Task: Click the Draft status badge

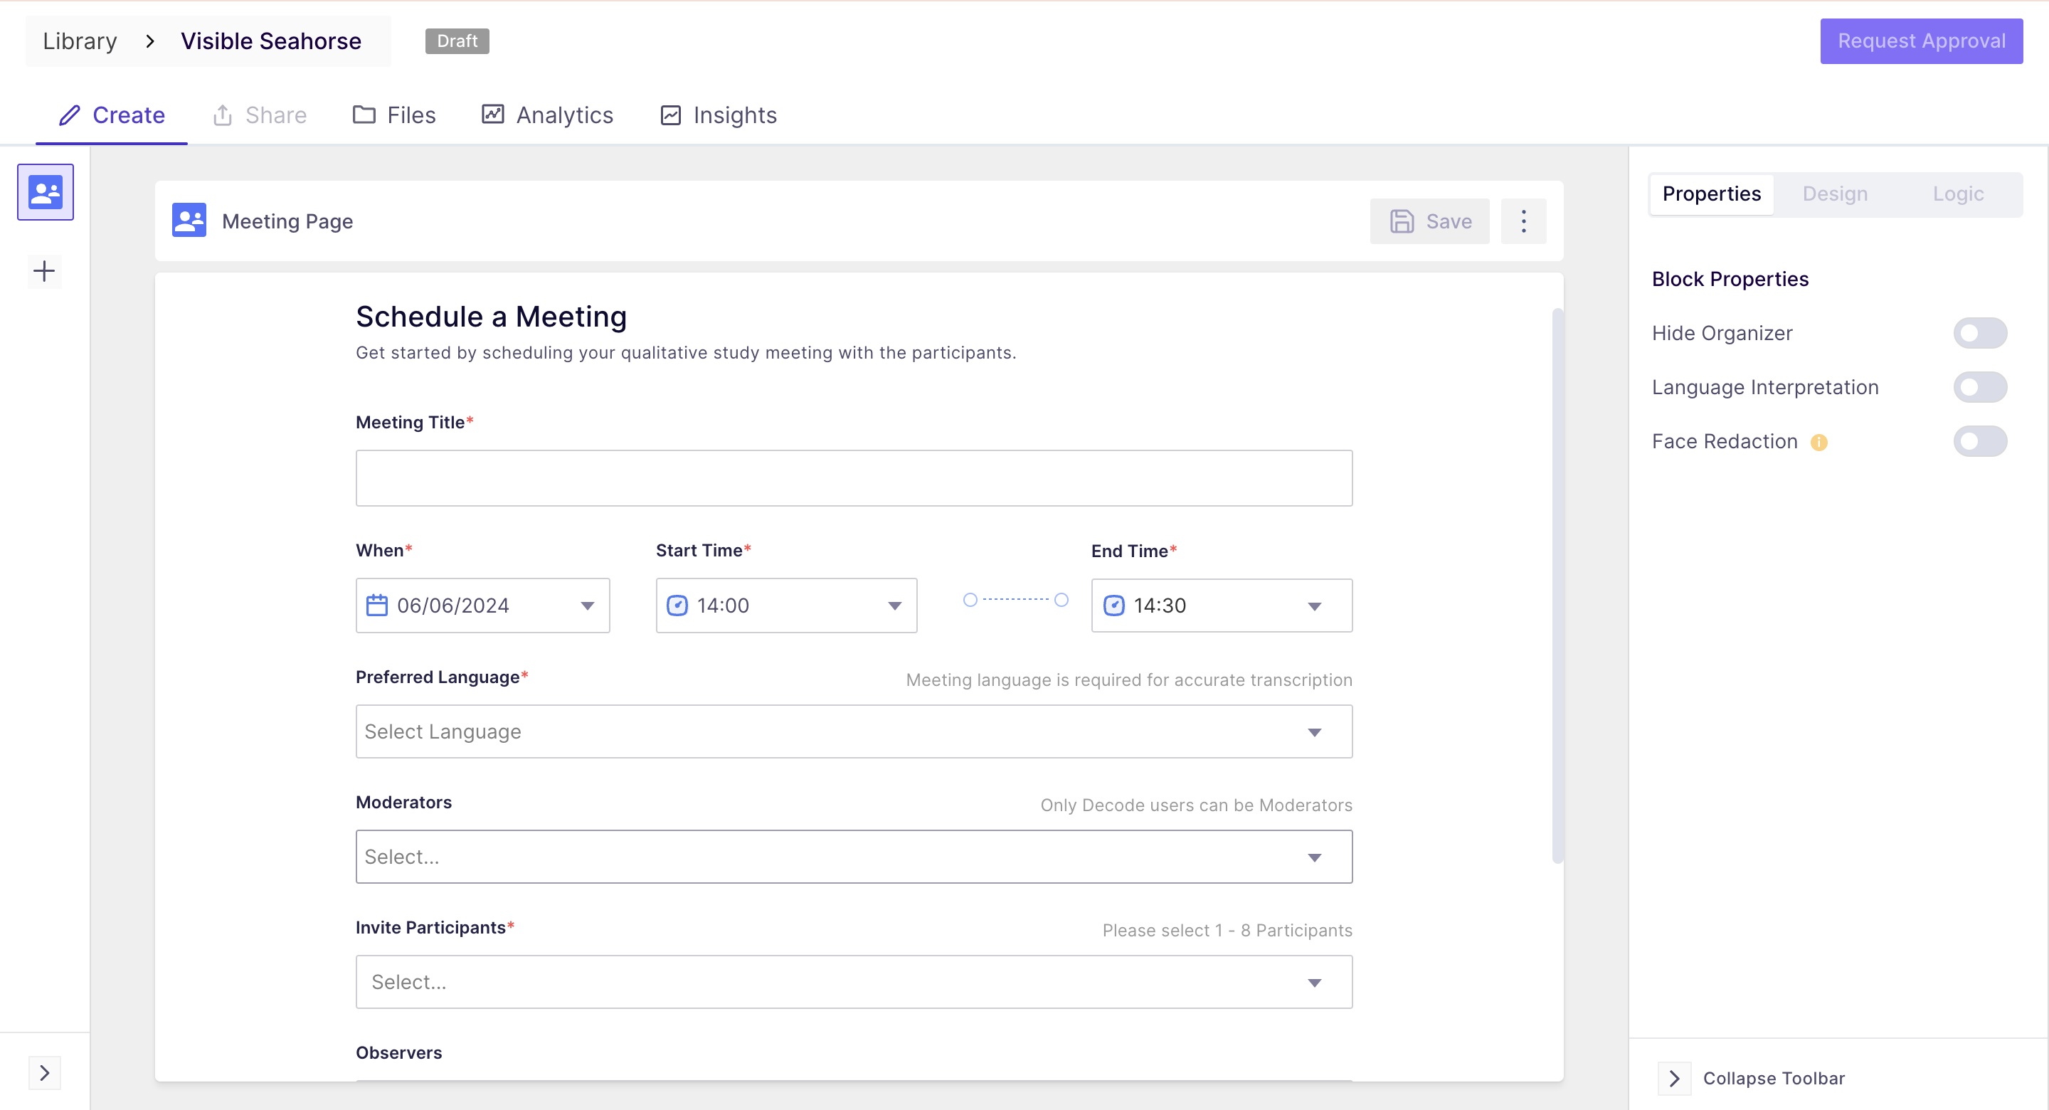Action: click(457, 41)
